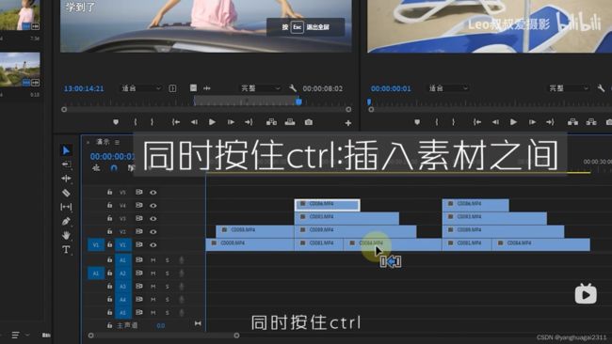612x344 pixels.
Task: Click Lift button in Program monitor
Action: 572,122
